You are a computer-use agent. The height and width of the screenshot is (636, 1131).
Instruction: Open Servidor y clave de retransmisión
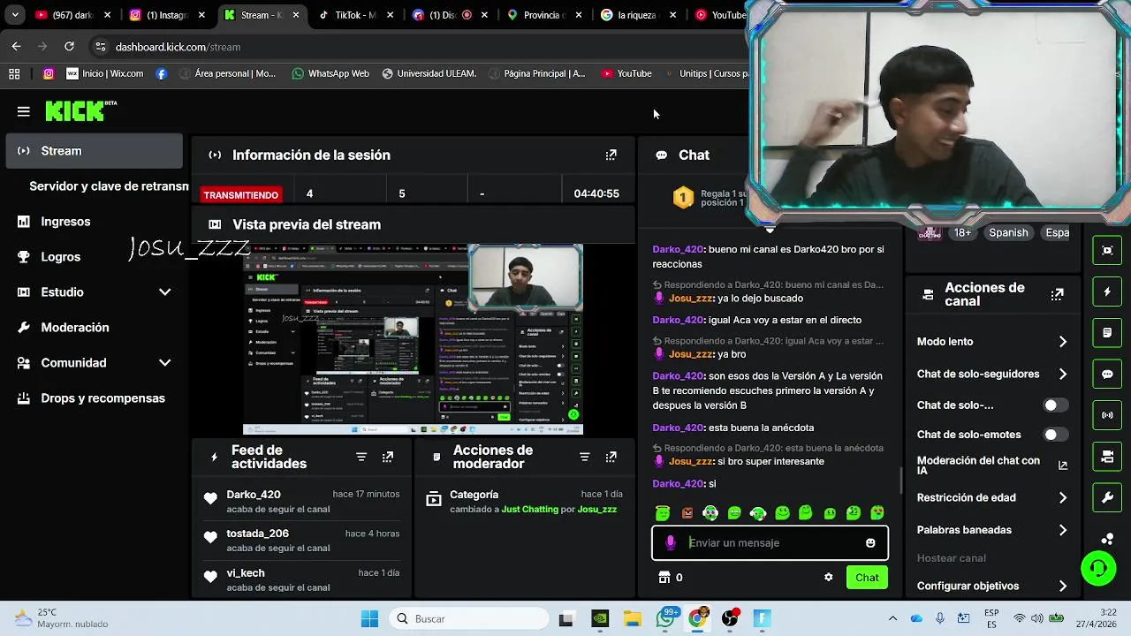(x=109, y=186)
